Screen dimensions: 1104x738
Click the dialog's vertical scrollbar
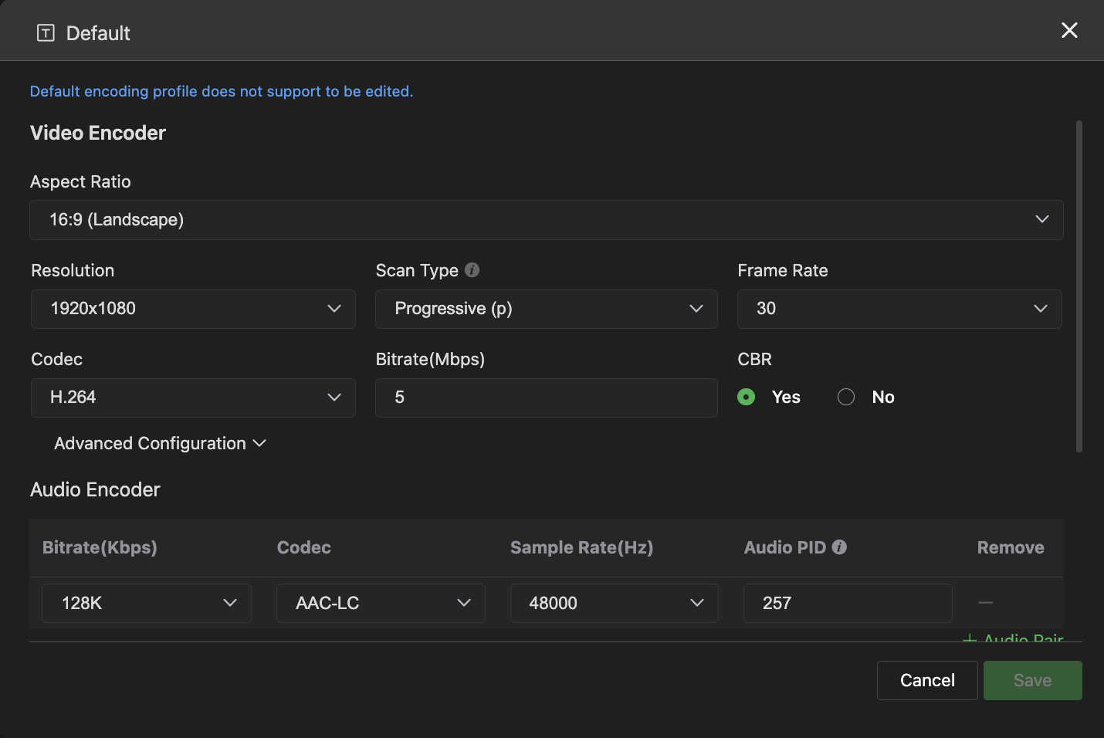pos(1079,286)
